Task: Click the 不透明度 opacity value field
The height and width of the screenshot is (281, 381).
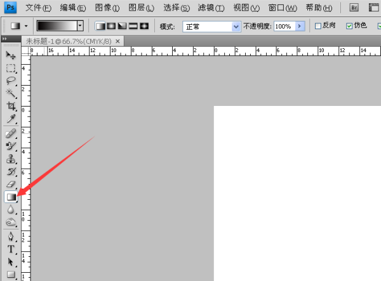Action: point(284,26)
